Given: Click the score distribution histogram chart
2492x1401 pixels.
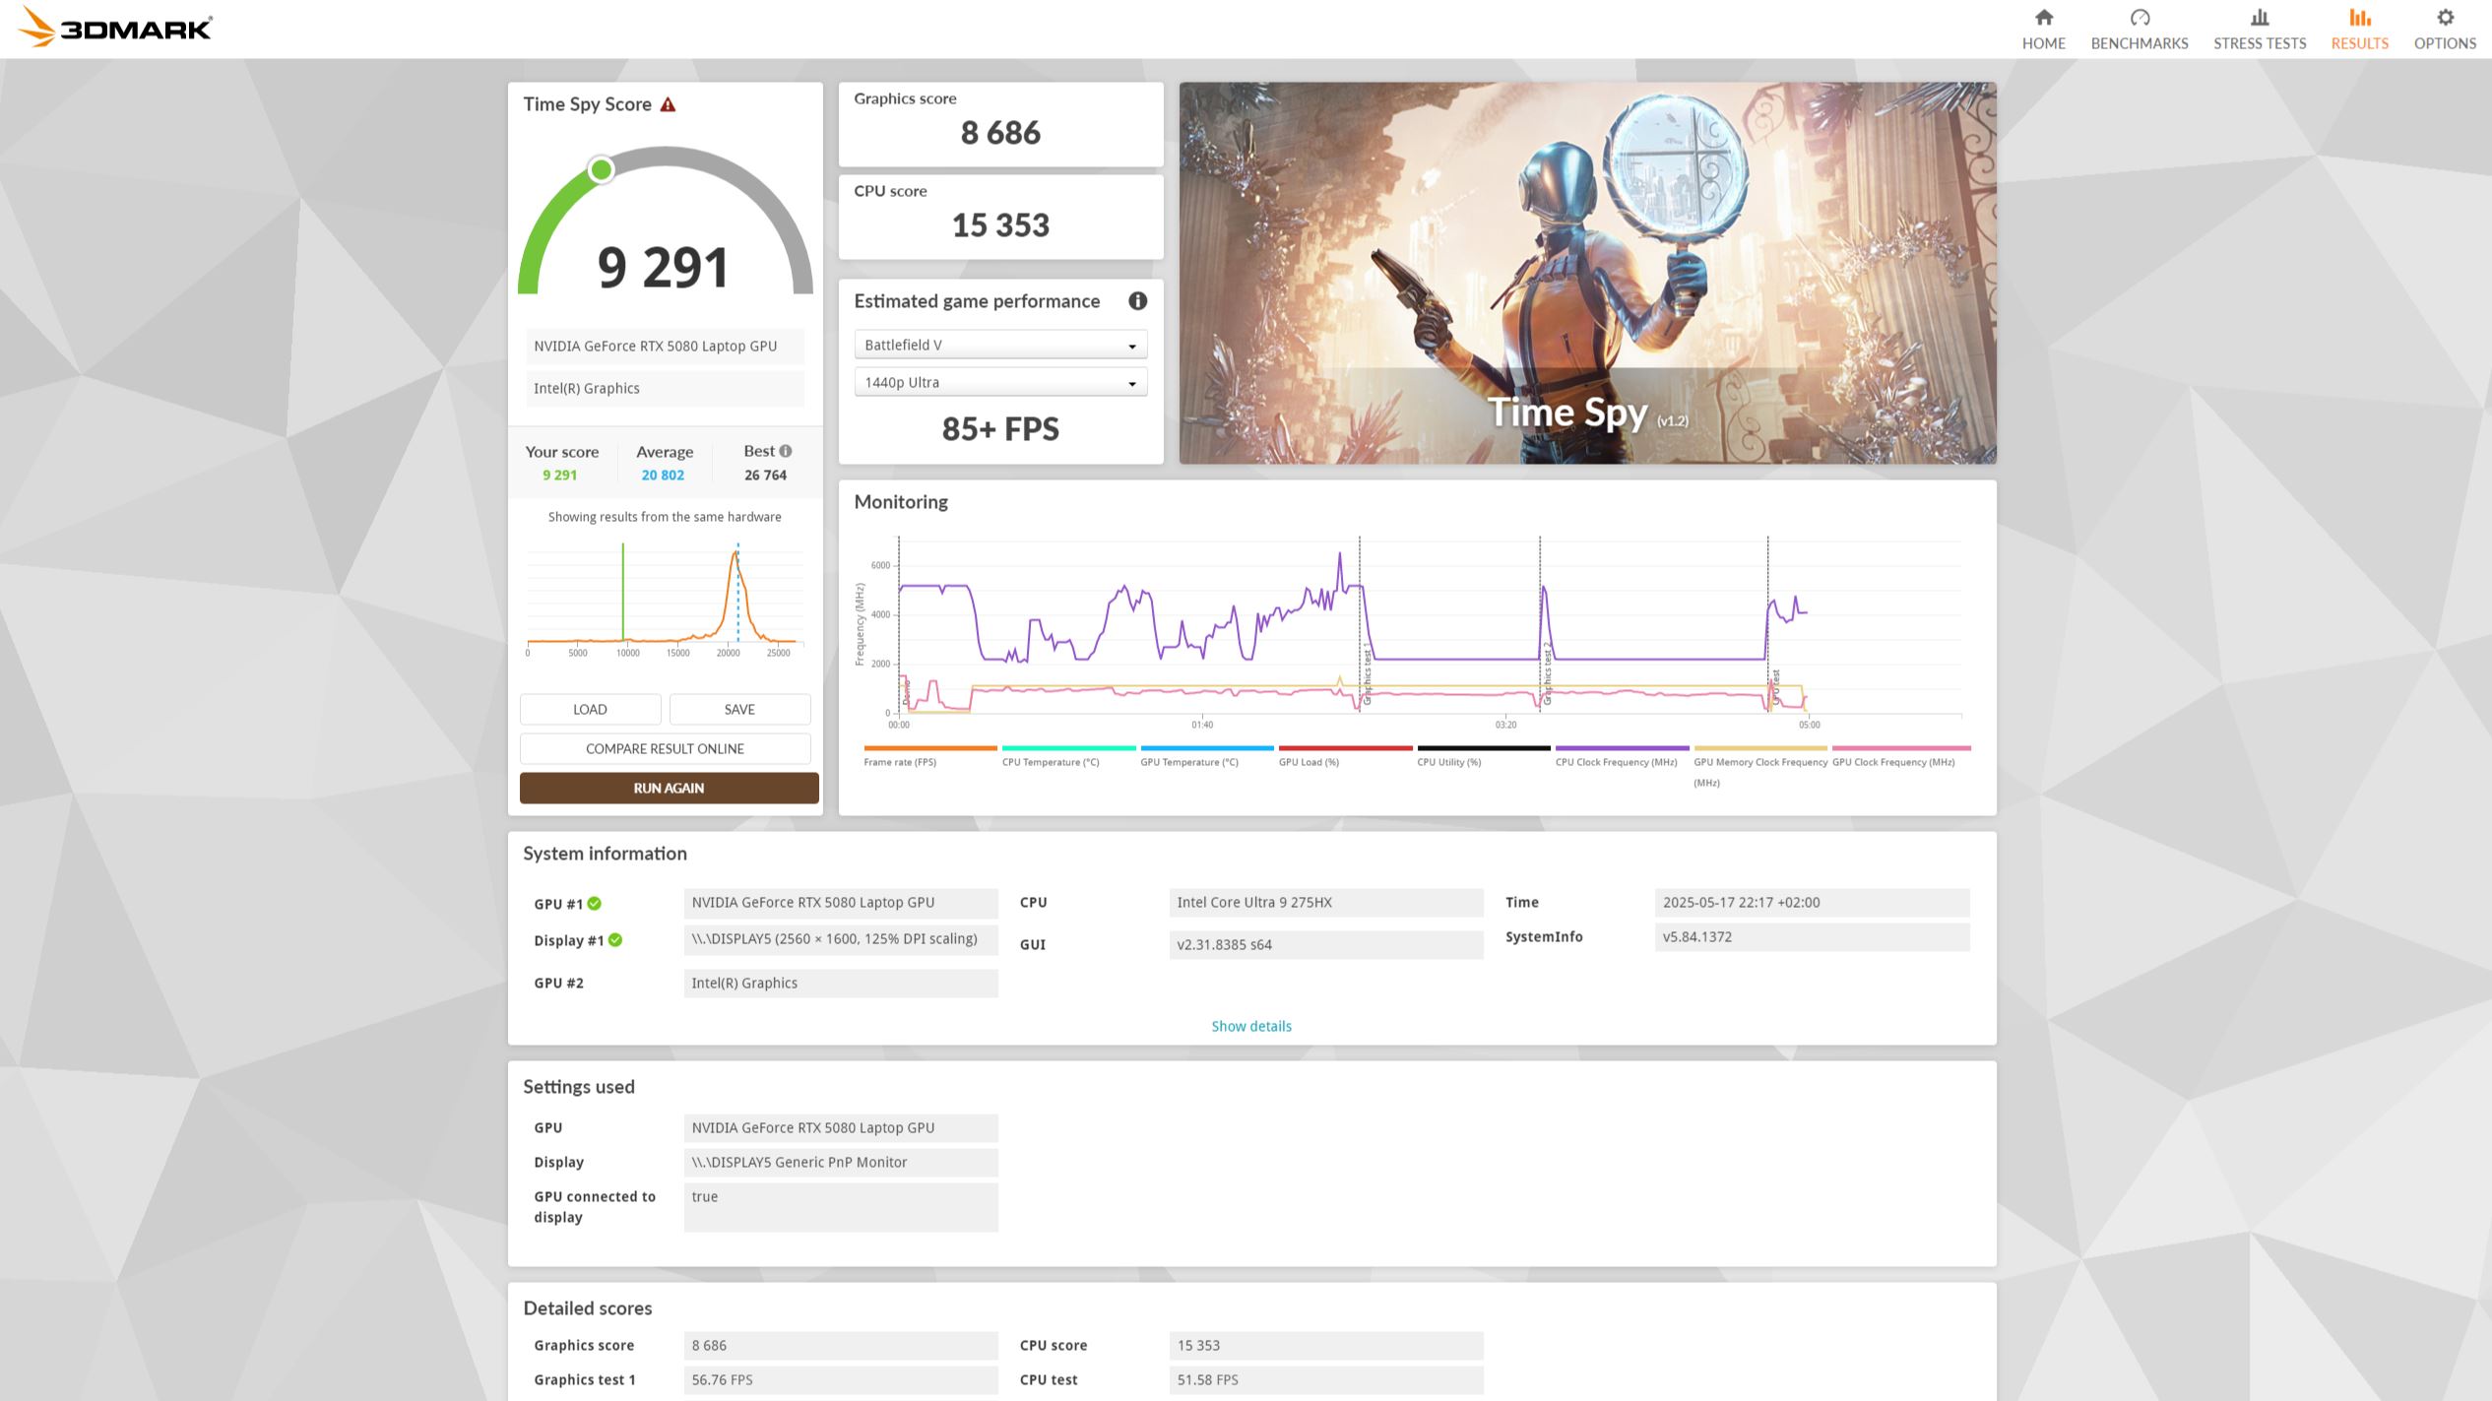Looking at the screenshot, I should [665, 599].
